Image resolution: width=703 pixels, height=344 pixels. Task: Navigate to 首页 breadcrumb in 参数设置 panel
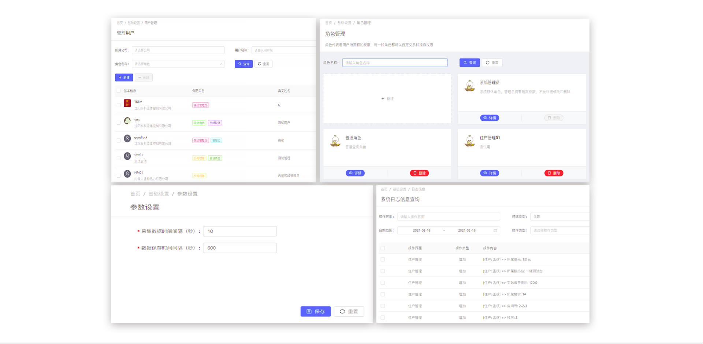[x=135, y=194]
